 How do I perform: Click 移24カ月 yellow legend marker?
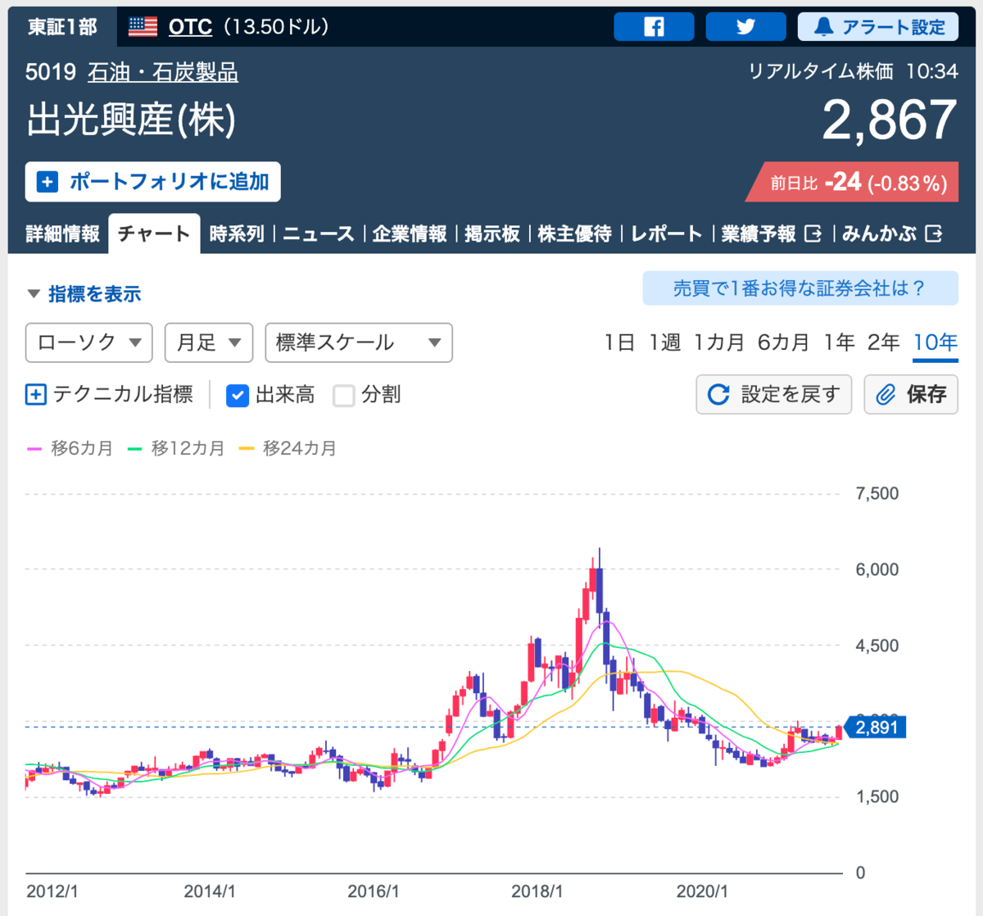coord(247,449)
